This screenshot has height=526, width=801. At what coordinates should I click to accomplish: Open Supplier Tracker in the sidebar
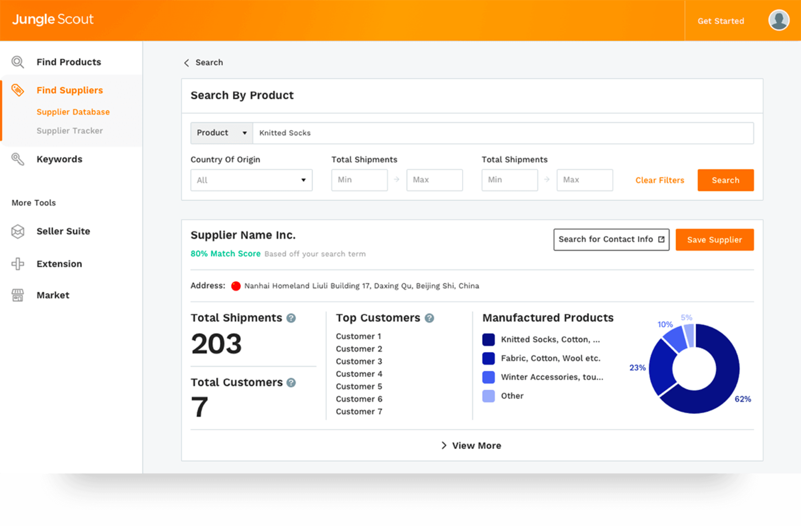click(70, 131)
